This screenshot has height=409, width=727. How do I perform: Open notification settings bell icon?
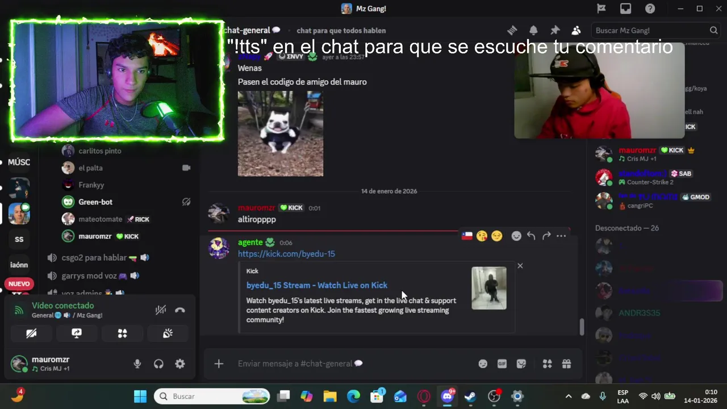(533, 30)
